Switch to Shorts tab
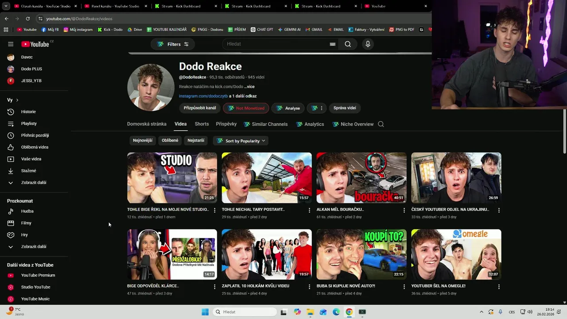This screenshot has width=567, height=319. click(x=202, y=124)
